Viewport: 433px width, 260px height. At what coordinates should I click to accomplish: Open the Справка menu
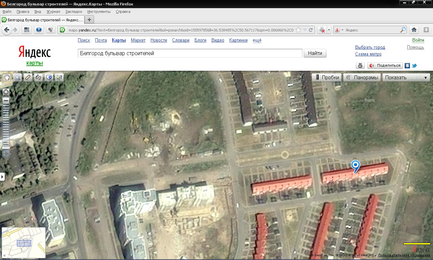(x=123, y=12)
